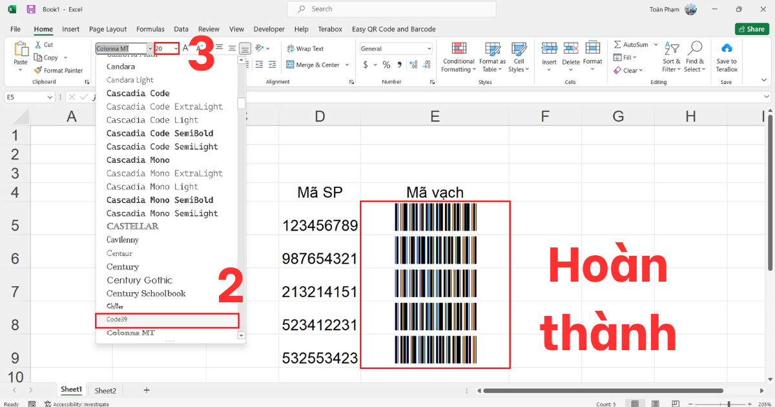Open the Fill dropdown in Editing group
Image resolution: width=775 pixels, height=407 pixels.
(x=628, y=57)
